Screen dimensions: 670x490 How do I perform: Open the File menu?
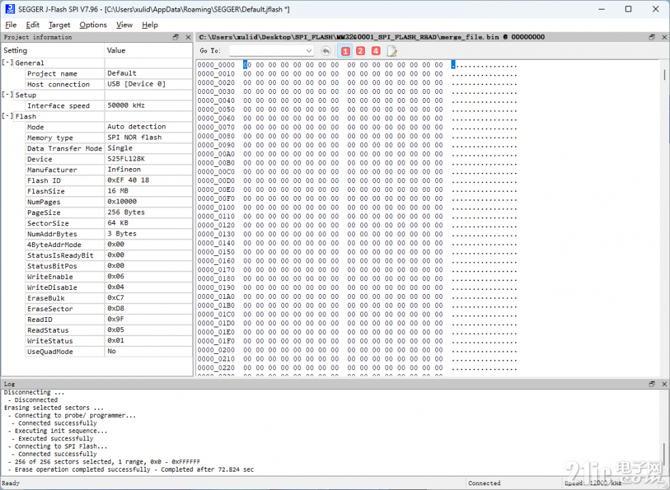coord(11,24)
